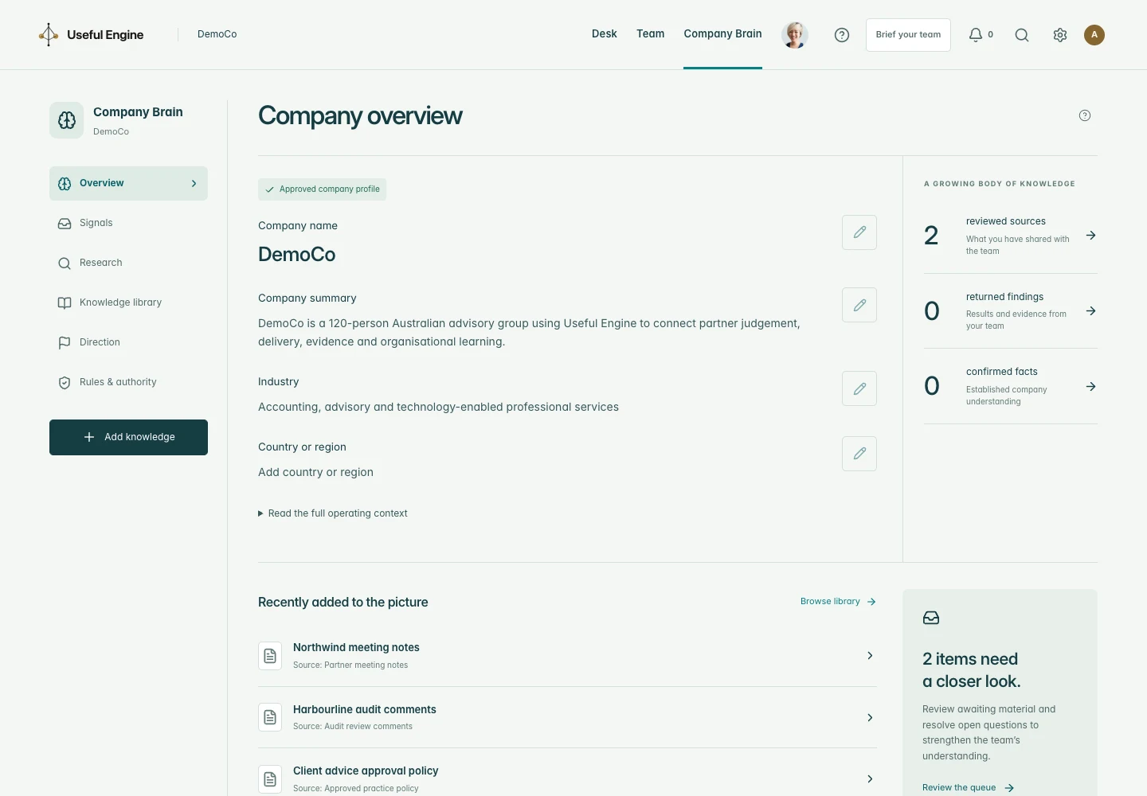Click the DemoCo workspace name in header
The height and width of the screenshot is (796, 1147).
(x=217, y=34)
